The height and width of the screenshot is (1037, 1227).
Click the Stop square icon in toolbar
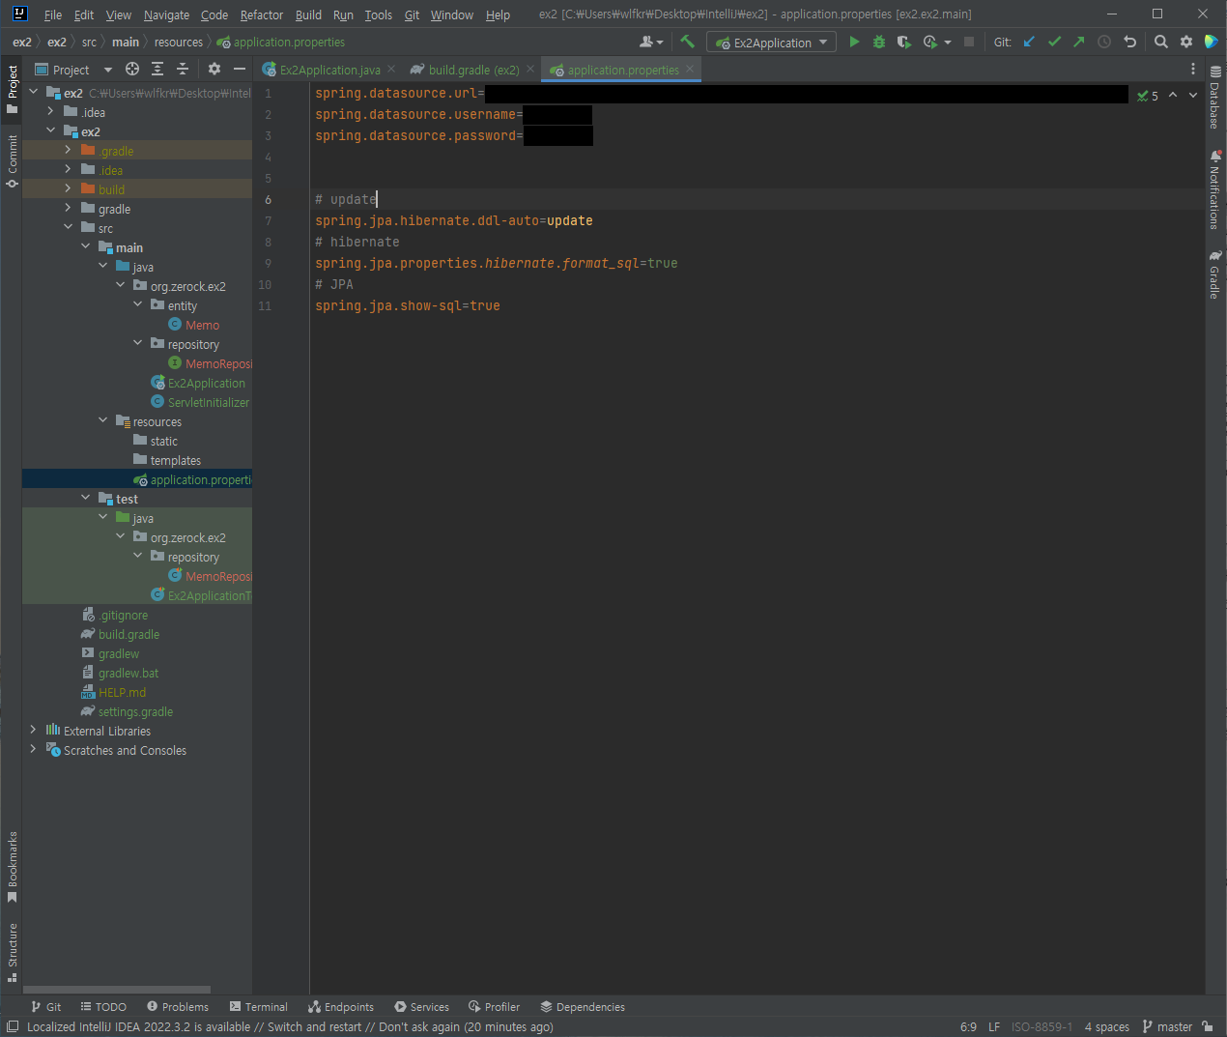pos(969,42)
